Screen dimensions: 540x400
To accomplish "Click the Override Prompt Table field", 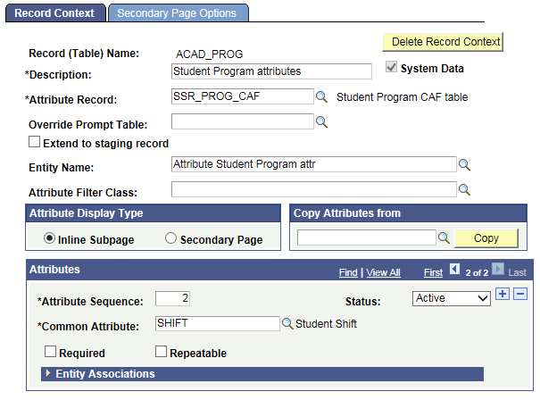I will point(243,121).
